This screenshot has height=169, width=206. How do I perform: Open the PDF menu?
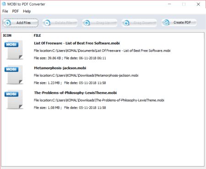16,11
